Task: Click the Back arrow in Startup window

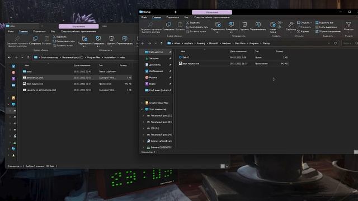Action: click(x=143, y=44)
